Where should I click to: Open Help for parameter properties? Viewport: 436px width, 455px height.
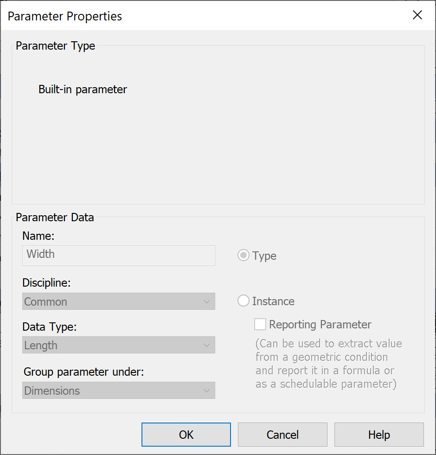click(378, 435)
